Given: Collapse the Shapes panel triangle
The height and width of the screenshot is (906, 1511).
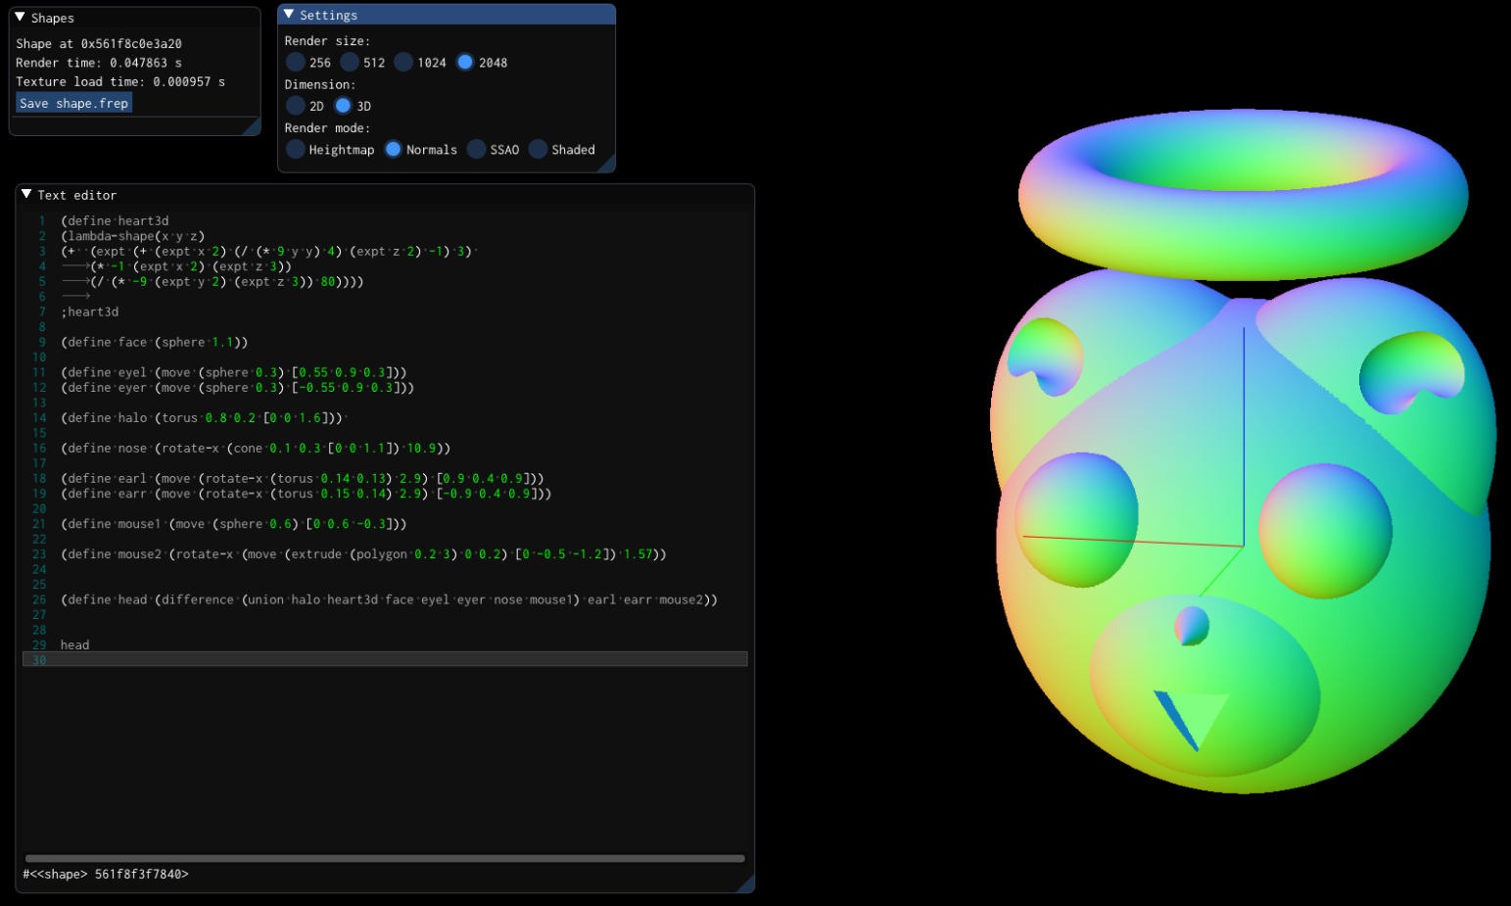Looking at the screenshot, I should pos(20,18).
